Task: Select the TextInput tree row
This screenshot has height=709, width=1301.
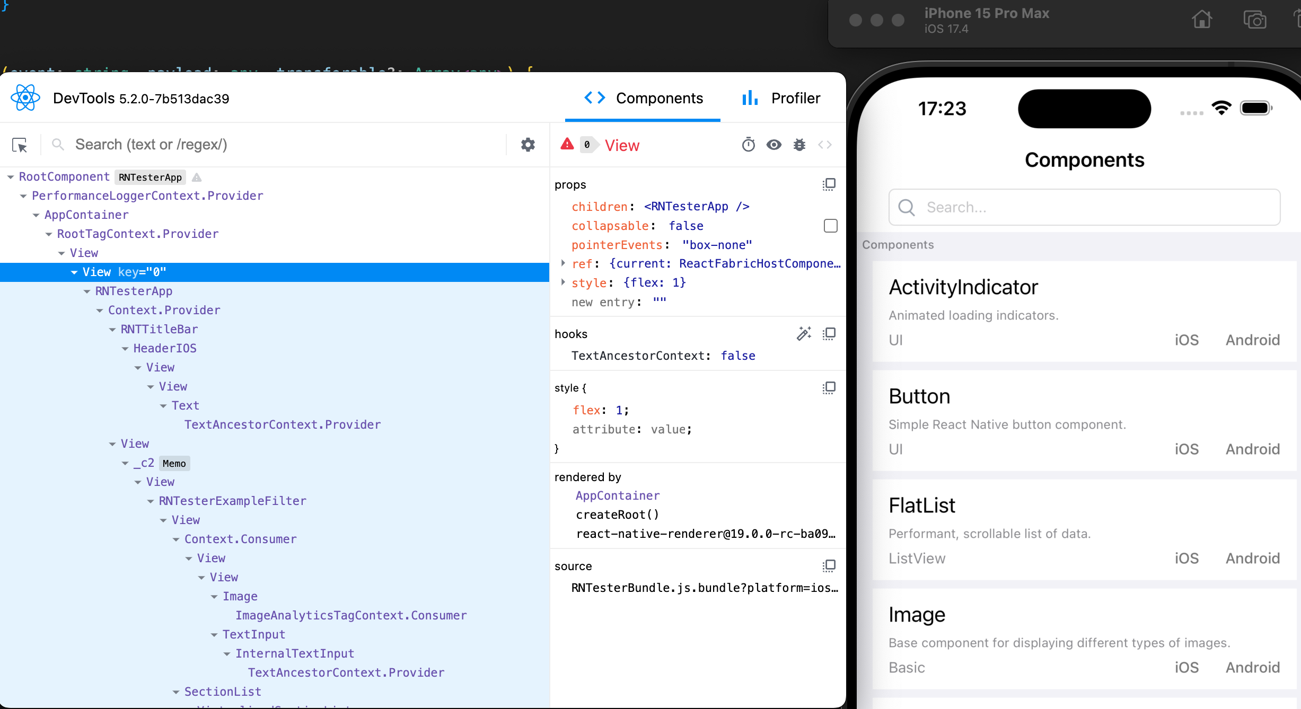Action: 275,635
